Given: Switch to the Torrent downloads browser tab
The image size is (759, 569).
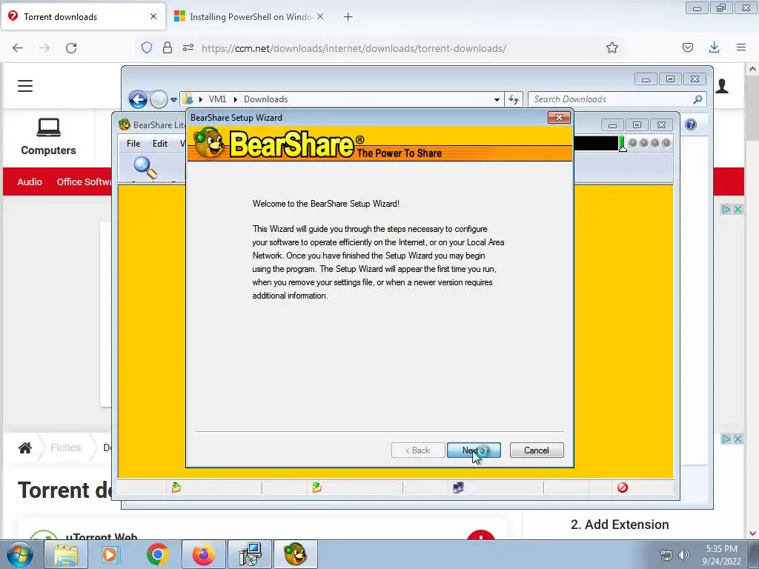Looking at the screenshot, I should click(x=83, y=17).
